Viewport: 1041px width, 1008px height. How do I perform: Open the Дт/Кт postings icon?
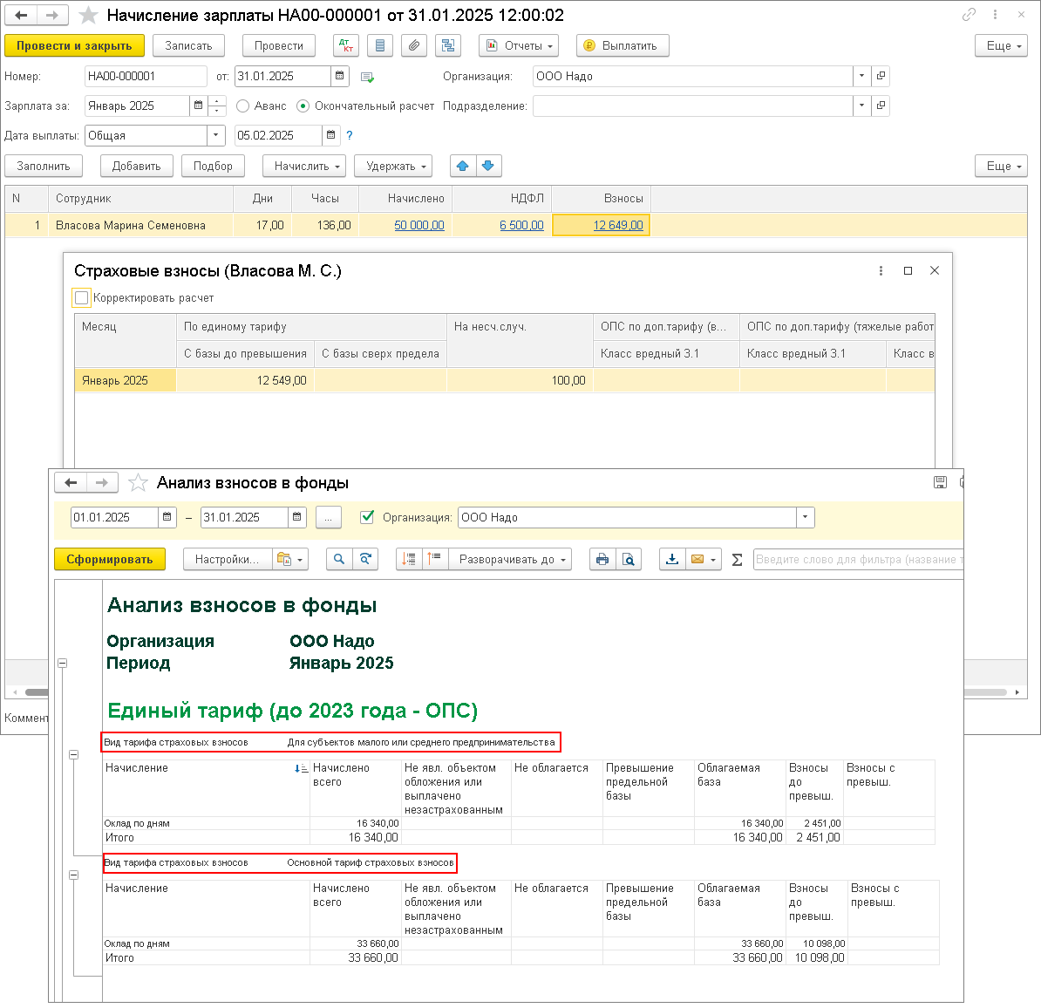pyautogui.click(x=346, y=46)
